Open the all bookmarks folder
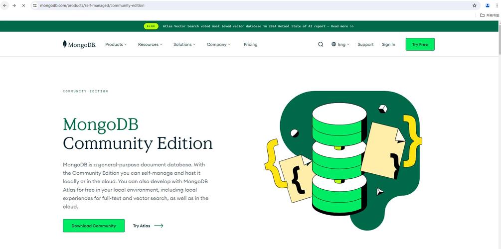 pos(490,15)
